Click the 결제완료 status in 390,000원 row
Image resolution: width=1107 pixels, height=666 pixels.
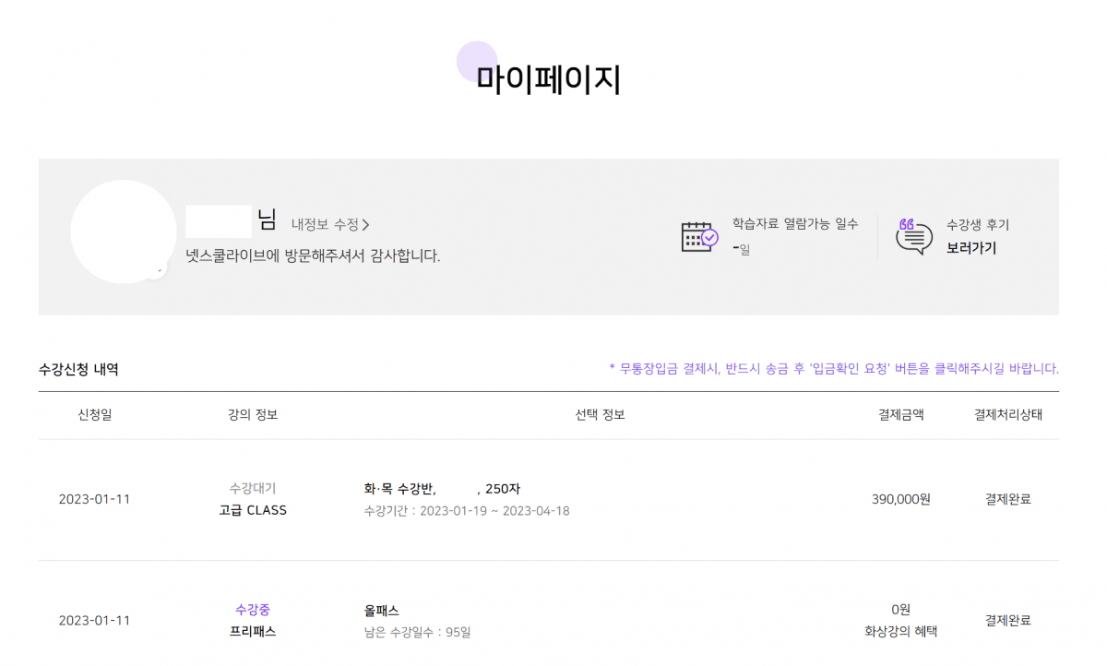(x=1007, y=499)
